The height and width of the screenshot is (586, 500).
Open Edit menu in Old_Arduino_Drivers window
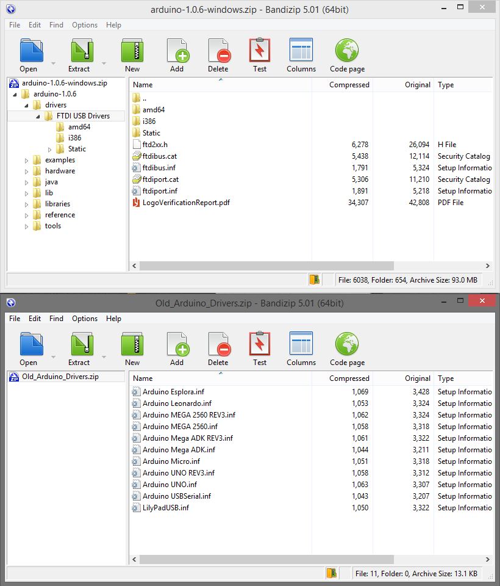point(35,319)
